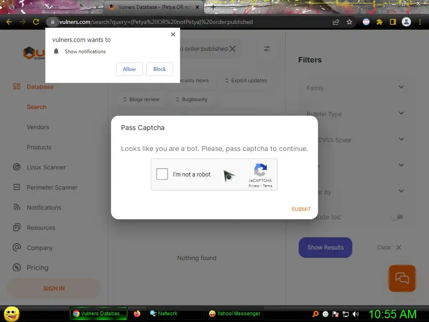The height and width of the screenshot is (322, 429).
Task: Open the Extensions puzzle icon
Action: pos(379,22)
